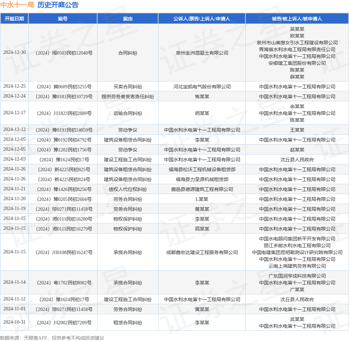Select defendant 薛某某
This screenshot has width=349, height=341.
(x=297, y=77)
